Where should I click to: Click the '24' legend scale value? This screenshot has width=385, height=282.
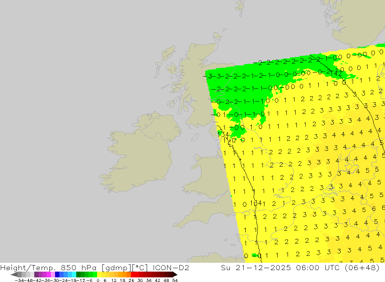[x=131, y=280]
